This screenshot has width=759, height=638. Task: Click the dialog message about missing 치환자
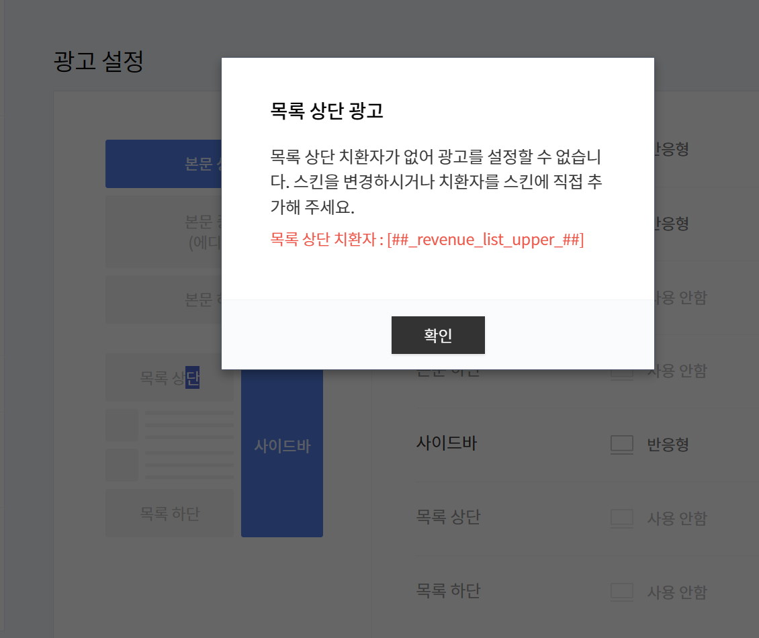(x=436, y=181)
